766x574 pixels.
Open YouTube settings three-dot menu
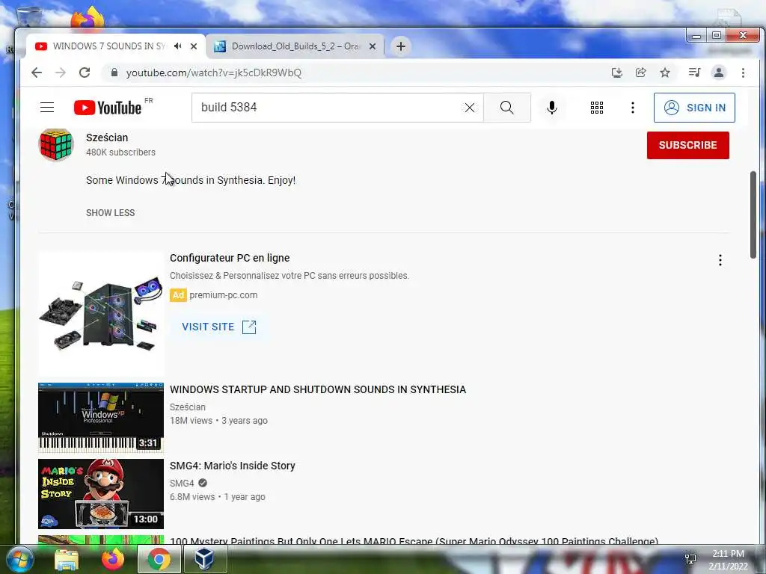(x=633, y=108)
